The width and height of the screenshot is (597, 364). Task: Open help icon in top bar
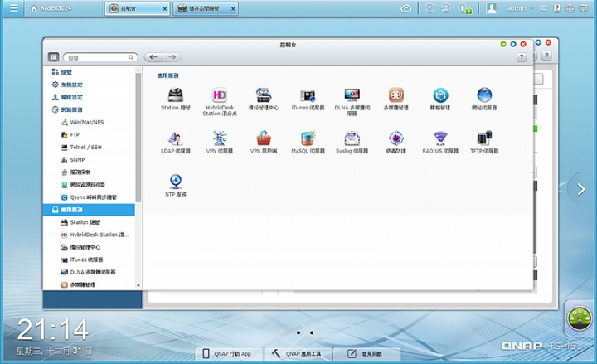tap(557, 8)
